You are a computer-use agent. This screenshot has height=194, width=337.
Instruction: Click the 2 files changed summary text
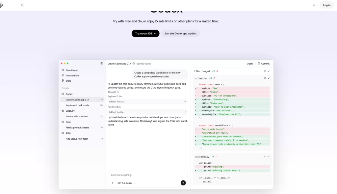point(202,71)
